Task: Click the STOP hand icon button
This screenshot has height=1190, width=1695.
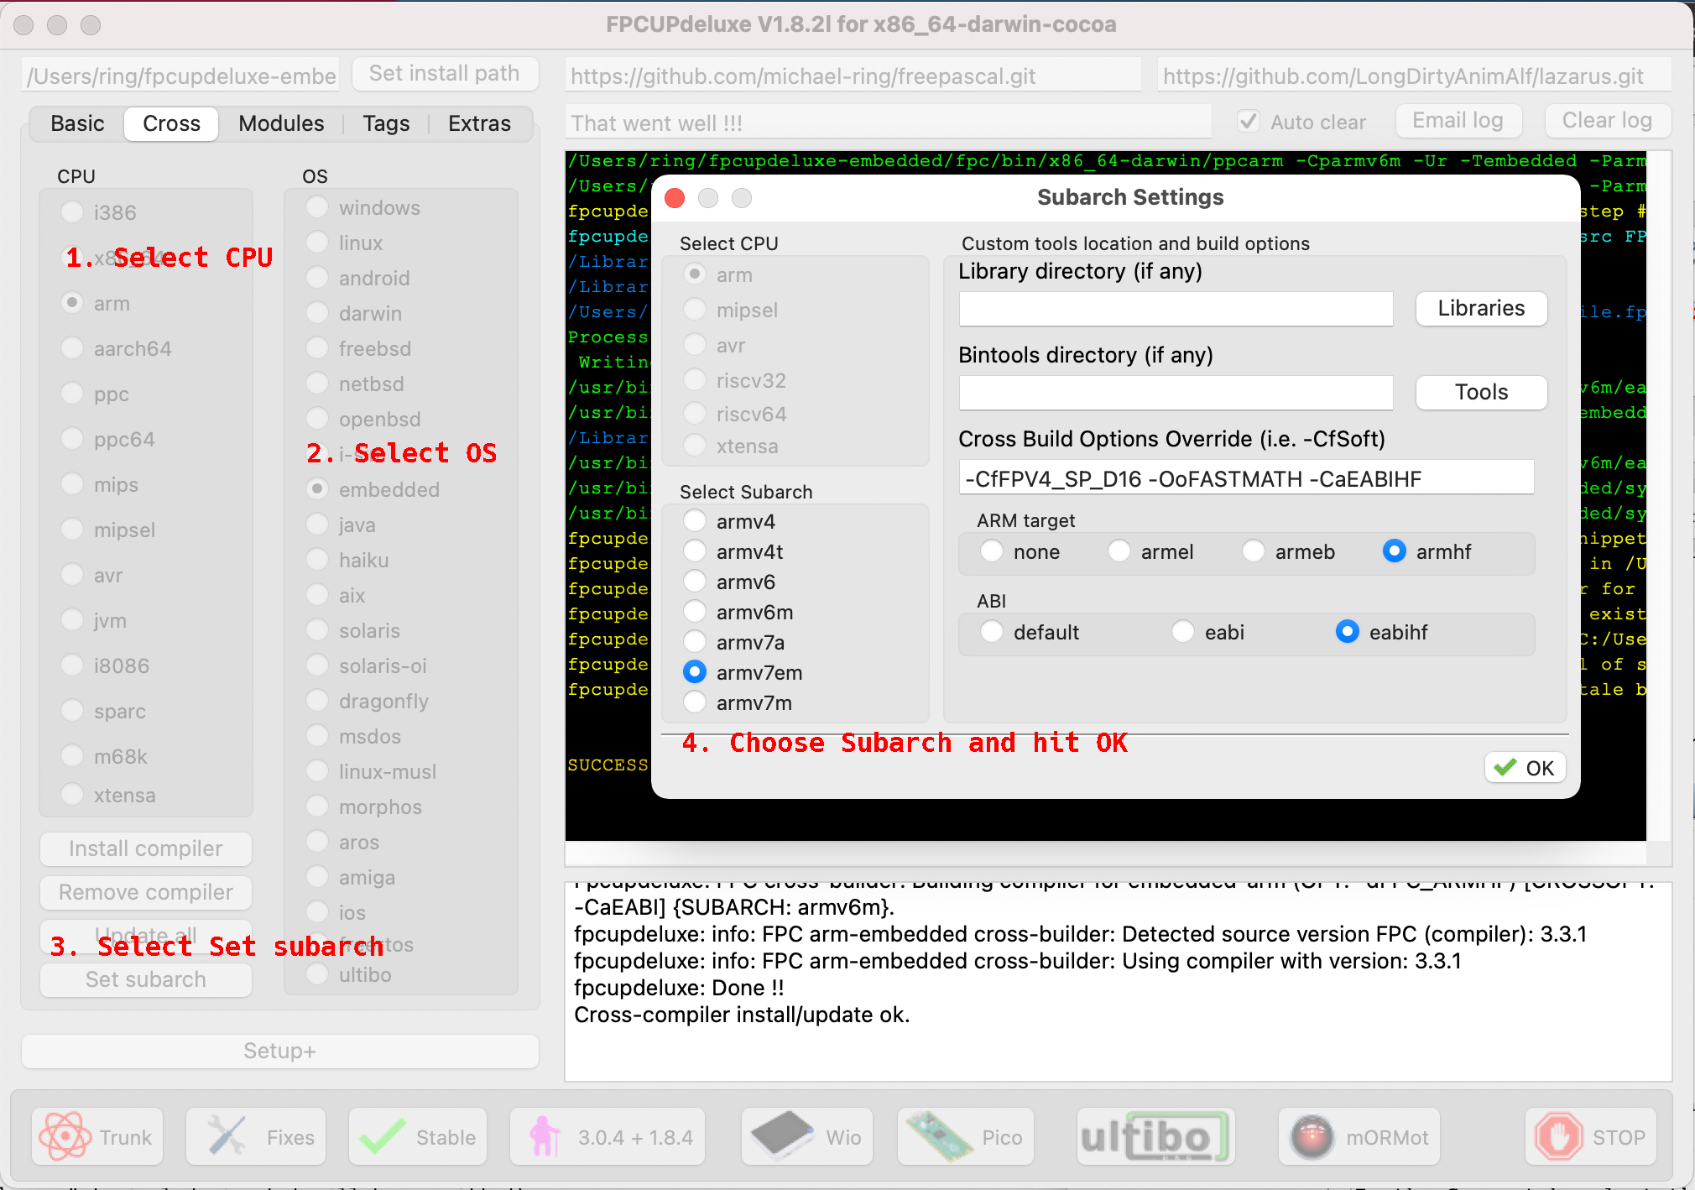Action: pos(1591,1136)
